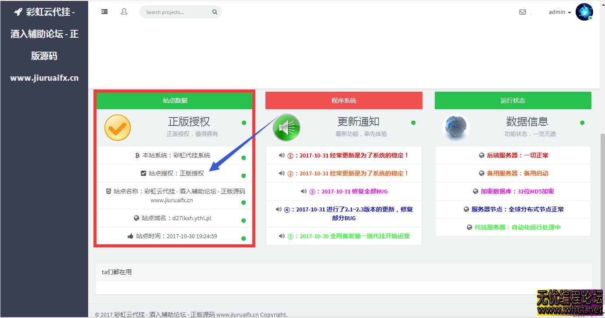Open the user profile icon in the top bar
Screen dimensions: 605x318
pyautogui.click(x=124, y=12)
